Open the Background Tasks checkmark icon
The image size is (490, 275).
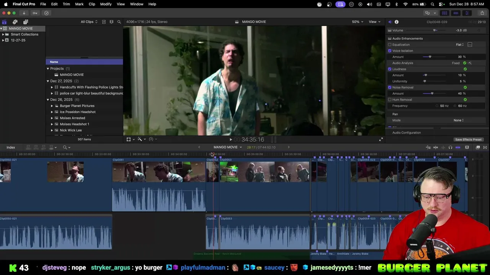[x=46, y=13]
